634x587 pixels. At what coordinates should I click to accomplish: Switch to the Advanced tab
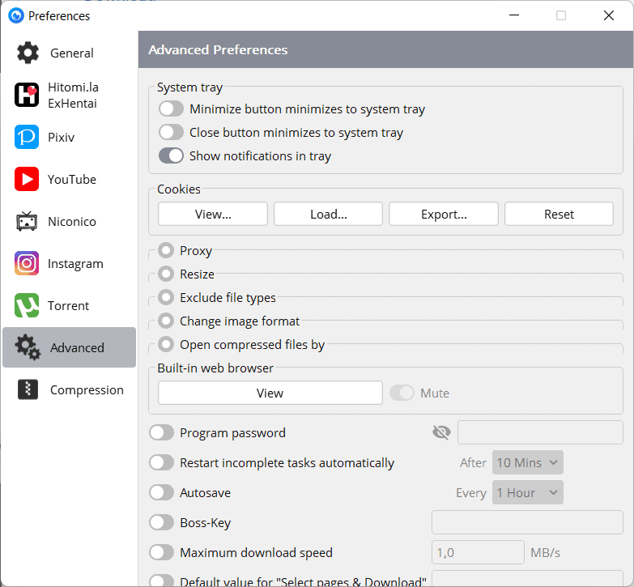pyautogui.click(x=69, y=347)
